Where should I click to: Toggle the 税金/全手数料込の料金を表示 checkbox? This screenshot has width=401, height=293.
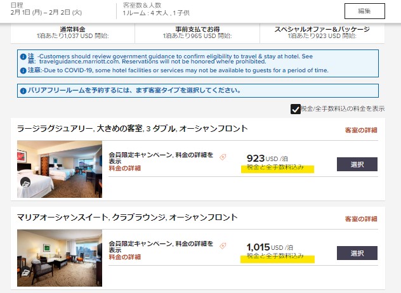[296, 109]
